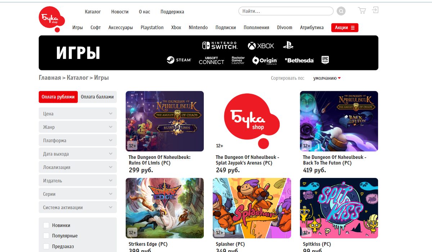Expand the Серии filter
The image size is (432, 252).
78,194
